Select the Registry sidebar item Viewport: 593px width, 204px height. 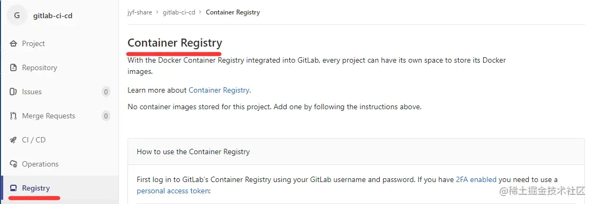(60, 188)
